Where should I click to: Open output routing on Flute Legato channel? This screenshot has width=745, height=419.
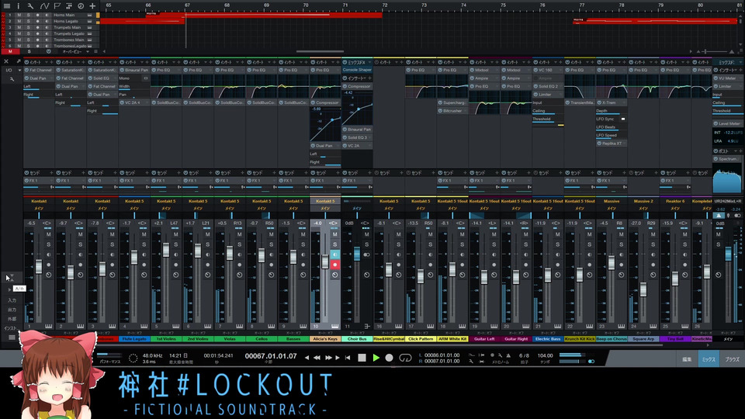[x=134, y=208]
